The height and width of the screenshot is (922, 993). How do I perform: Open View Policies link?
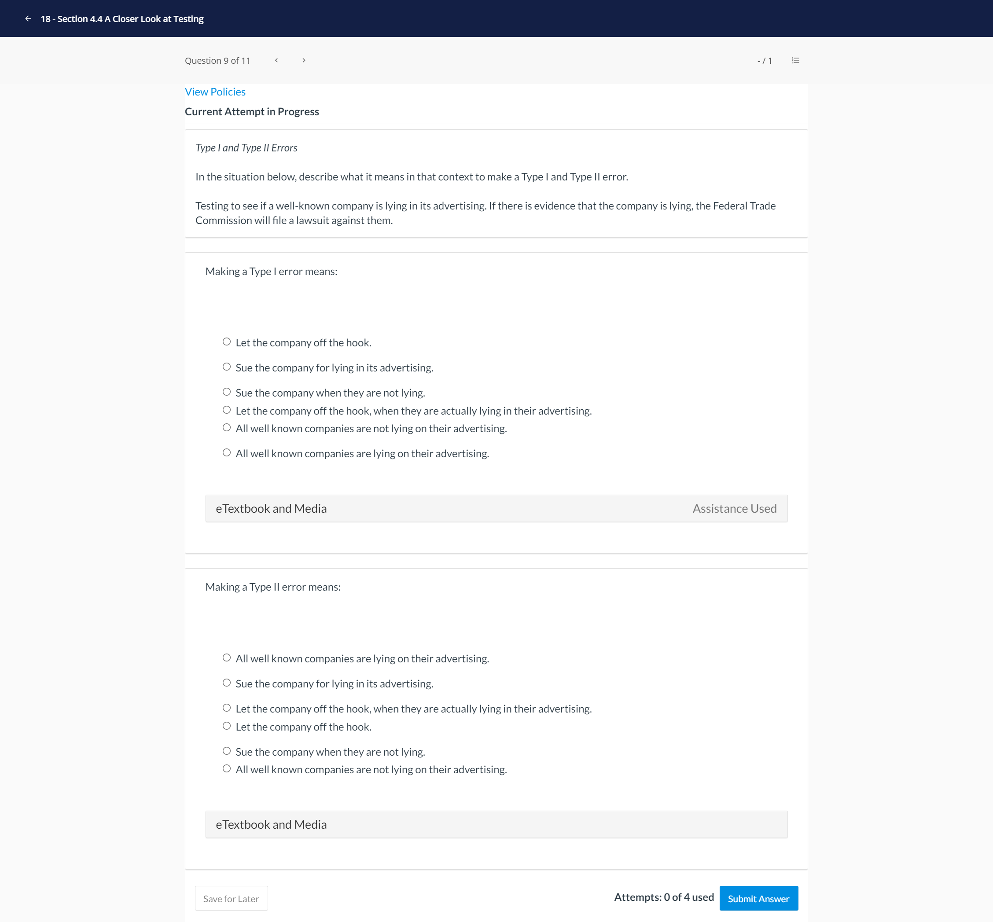(x=215, y=92)
